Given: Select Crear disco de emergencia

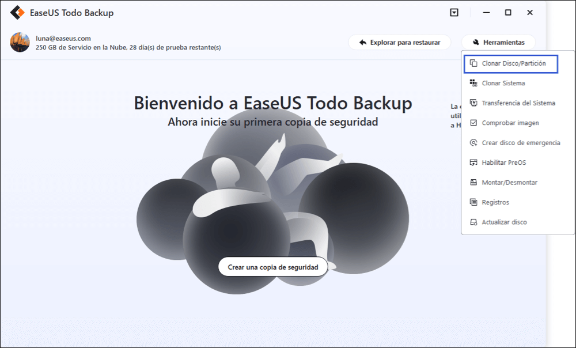Looking at the screenshot, I should pyautogui.click(x=518, y=142).
